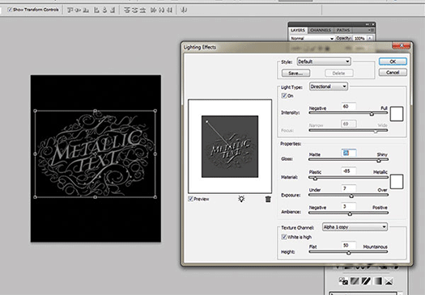Click the Distribute bottom edges icon

pyautogui.click(x=142, y=10)
